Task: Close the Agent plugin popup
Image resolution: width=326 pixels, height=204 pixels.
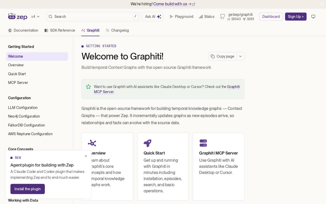Action: click(86, 156)
